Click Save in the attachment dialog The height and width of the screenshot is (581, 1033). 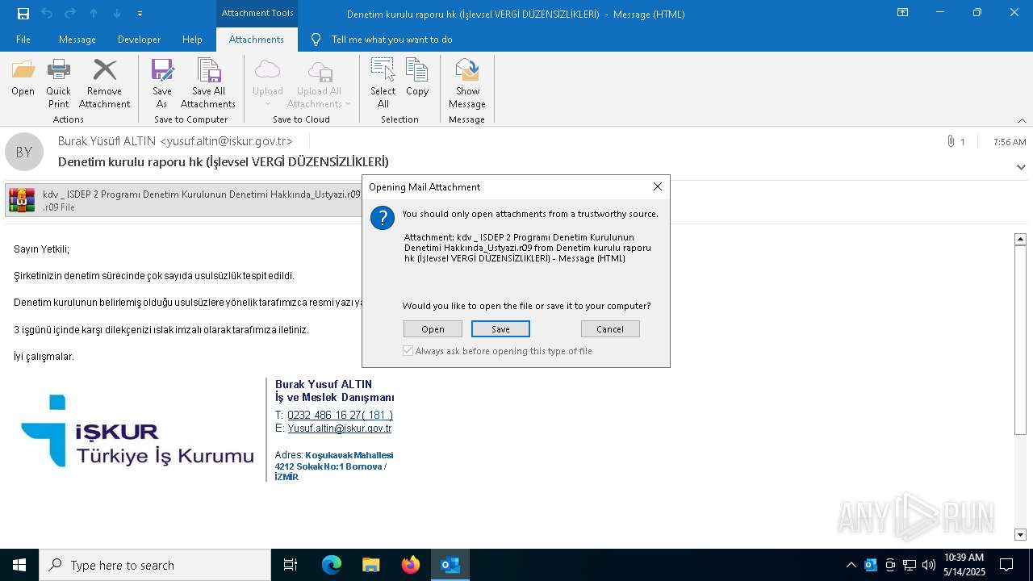pyautogui.click(x=500, y=329)
